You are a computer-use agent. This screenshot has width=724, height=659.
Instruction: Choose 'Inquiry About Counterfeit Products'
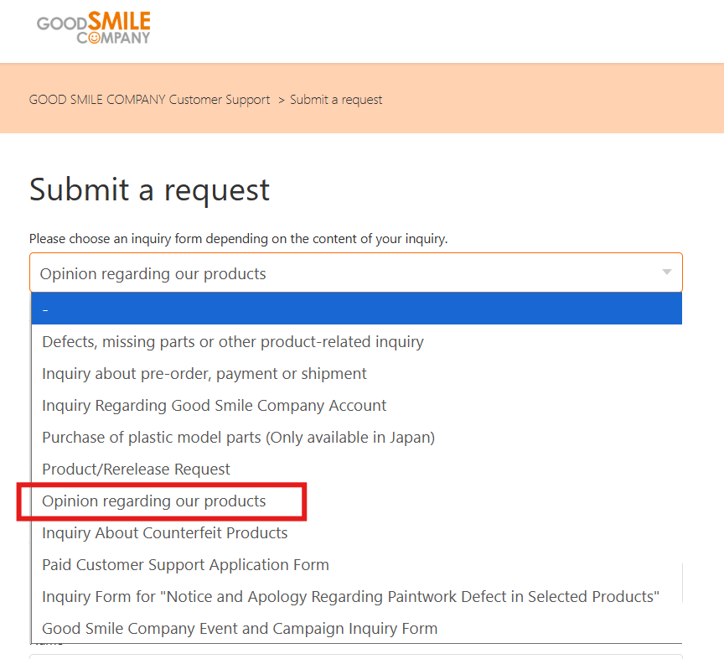coord(164,533)
